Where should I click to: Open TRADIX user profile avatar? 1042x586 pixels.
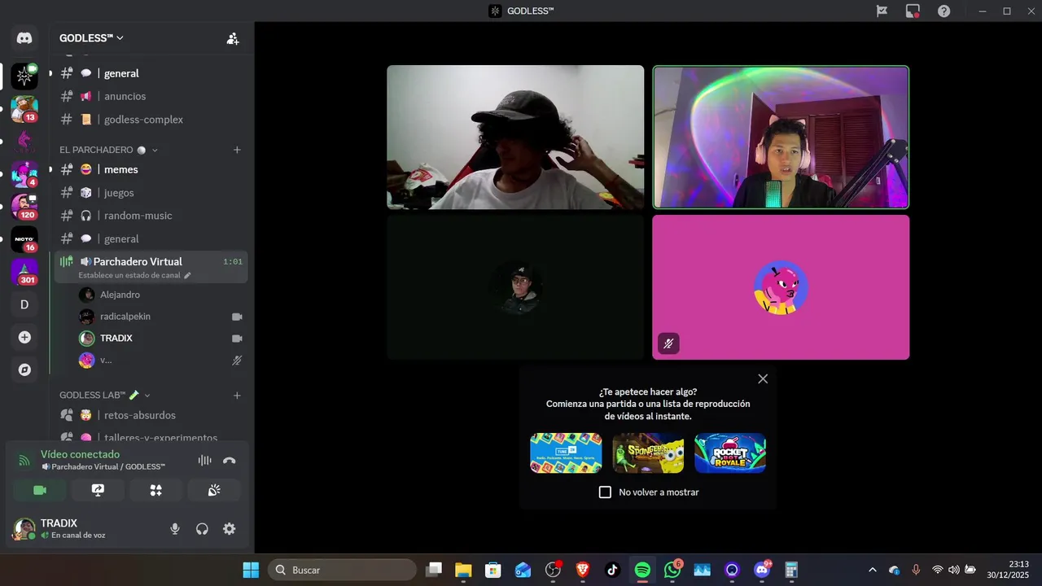(x=24, y=529)
